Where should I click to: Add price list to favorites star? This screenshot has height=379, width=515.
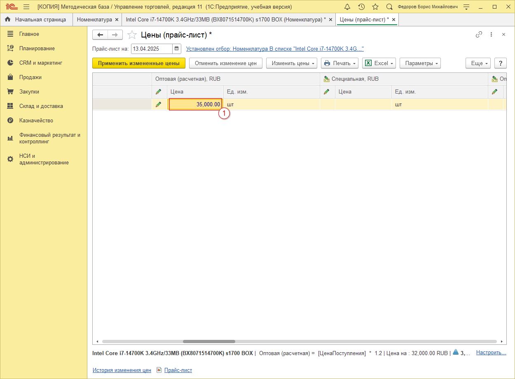tap(132, 35)
